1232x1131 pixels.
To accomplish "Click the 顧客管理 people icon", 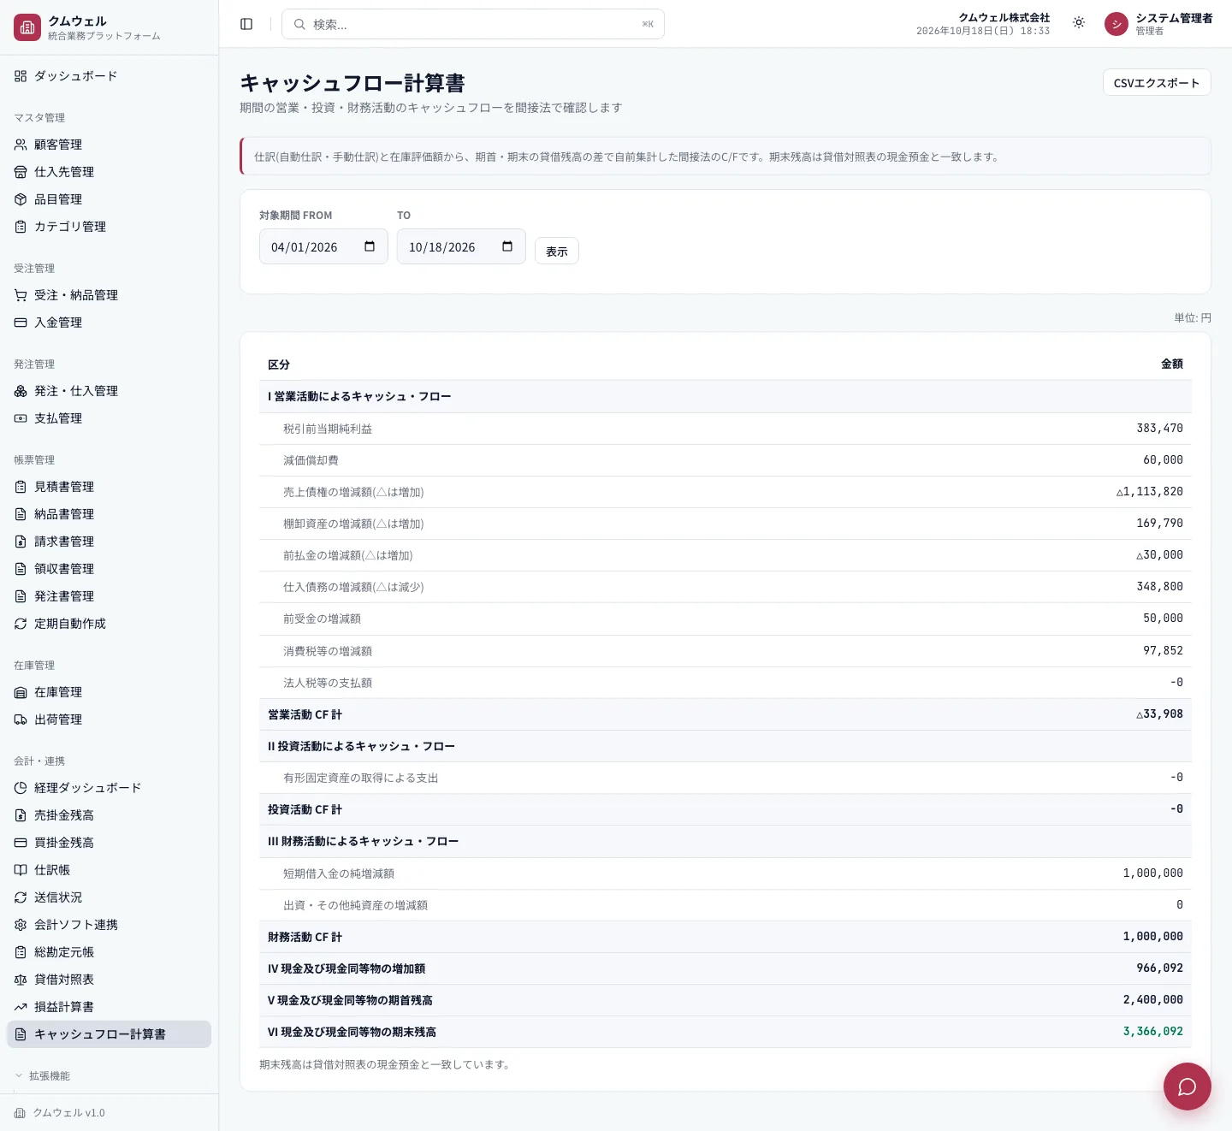I will [x=21, y=145].
